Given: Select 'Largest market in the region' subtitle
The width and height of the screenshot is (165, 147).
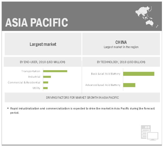Looking at the screenshot, I should 121,47.
